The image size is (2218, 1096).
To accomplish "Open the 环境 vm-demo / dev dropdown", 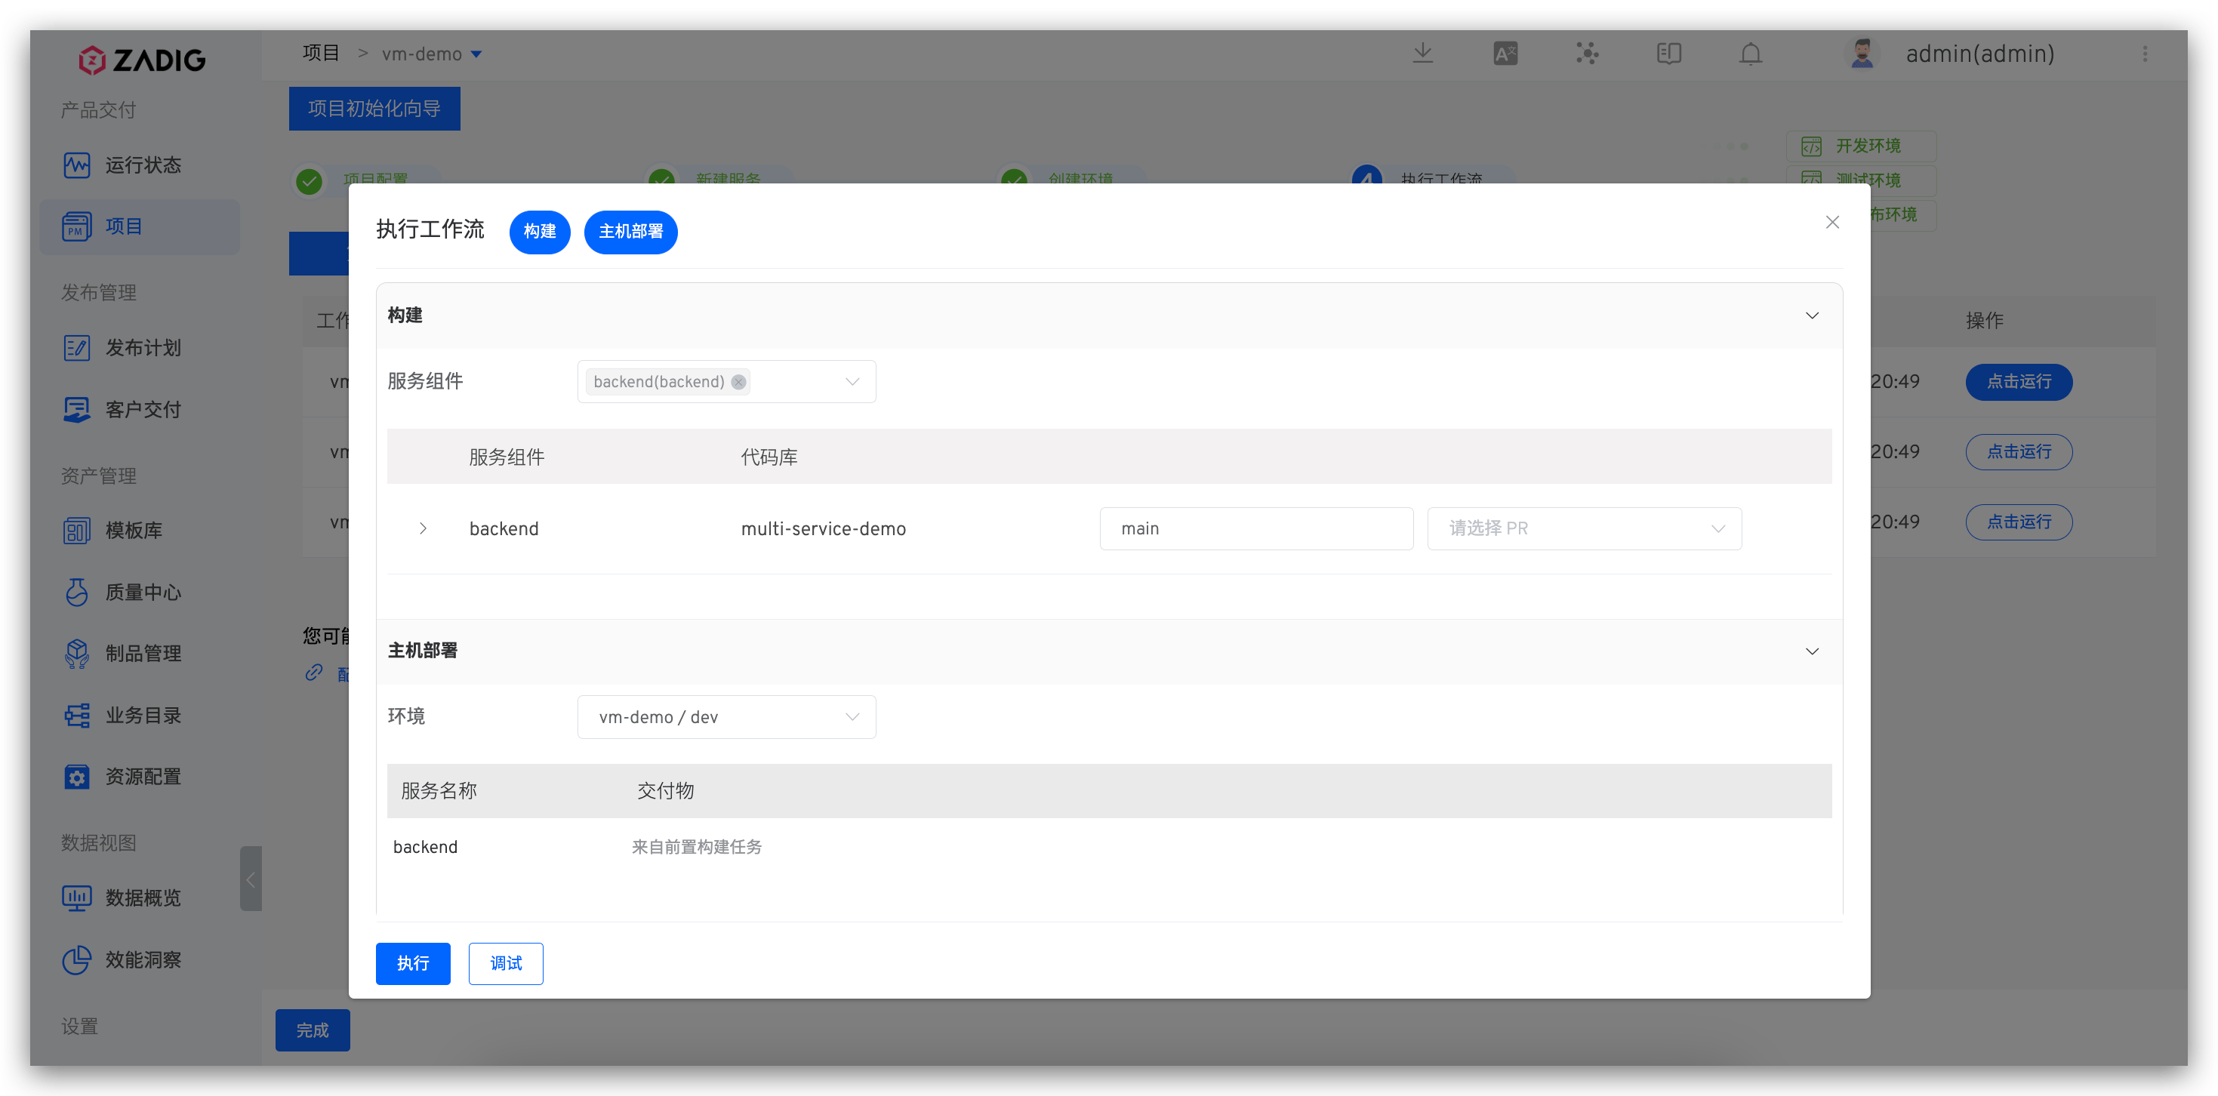I will click(x=725, y=717).
